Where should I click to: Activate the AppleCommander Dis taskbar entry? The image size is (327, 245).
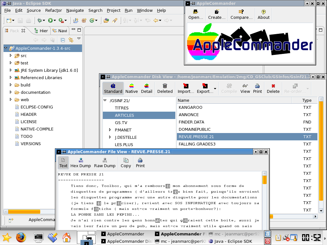click(x=127, y=241)
